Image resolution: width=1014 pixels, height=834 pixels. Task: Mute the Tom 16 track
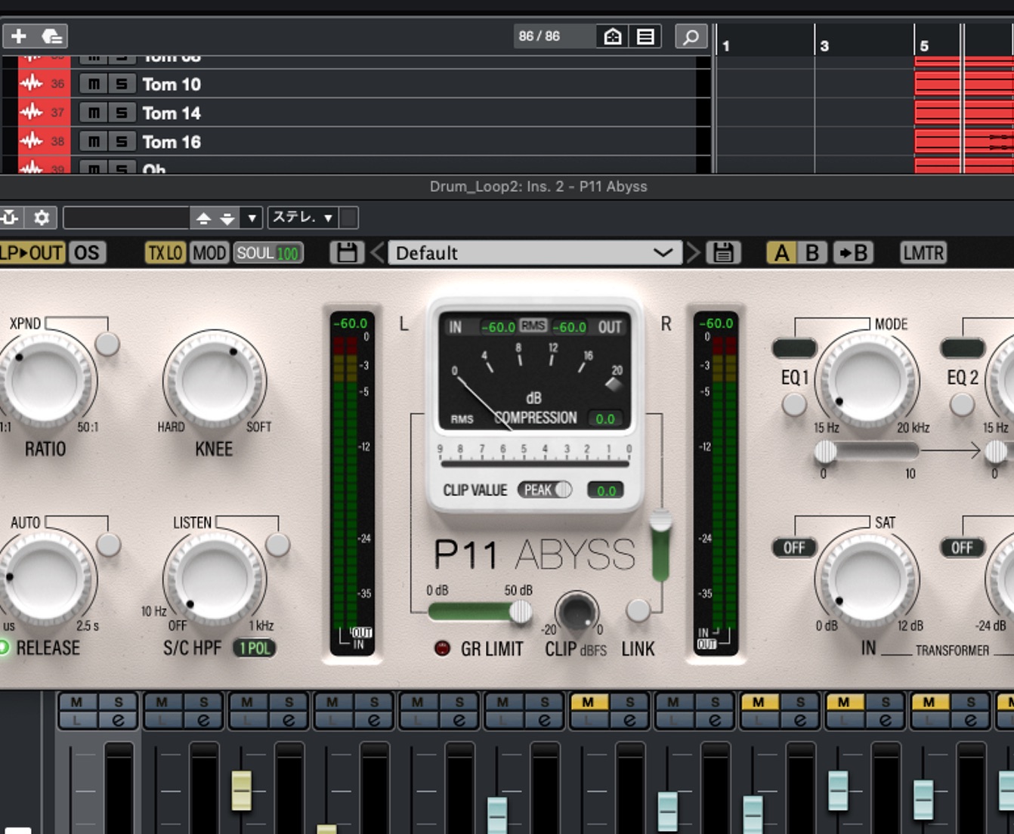93,141
